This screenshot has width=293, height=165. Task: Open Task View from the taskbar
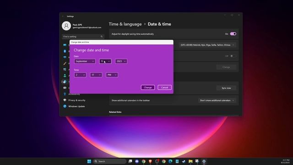click(x=130, y=161)
